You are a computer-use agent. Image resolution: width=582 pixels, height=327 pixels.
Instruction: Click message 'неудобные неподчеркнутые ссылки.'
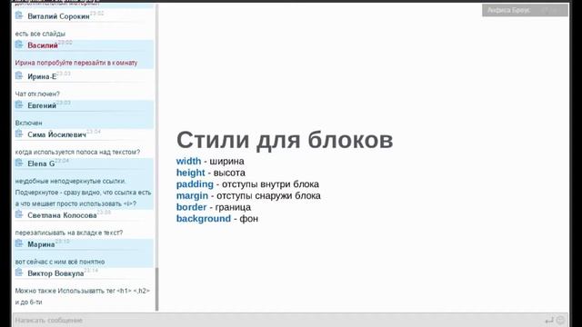71,181
